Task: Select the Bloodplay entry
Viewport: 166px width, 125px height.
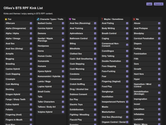Action: [x=147, y=33]
